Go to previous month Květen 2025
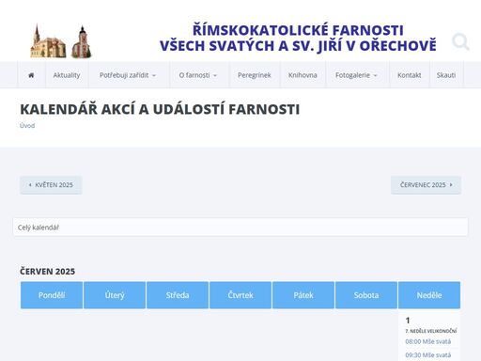The image size is (481, 361). [x=51, y=185]
